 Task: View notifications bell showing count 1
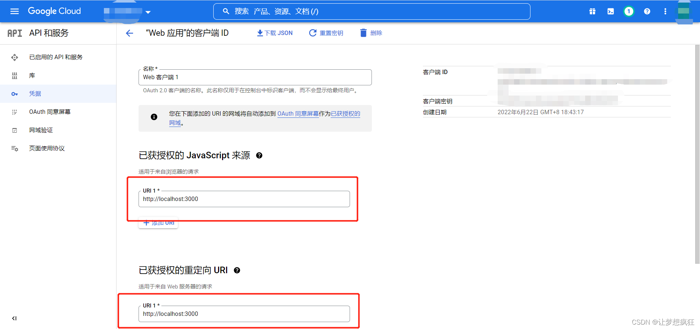(629, 11)
